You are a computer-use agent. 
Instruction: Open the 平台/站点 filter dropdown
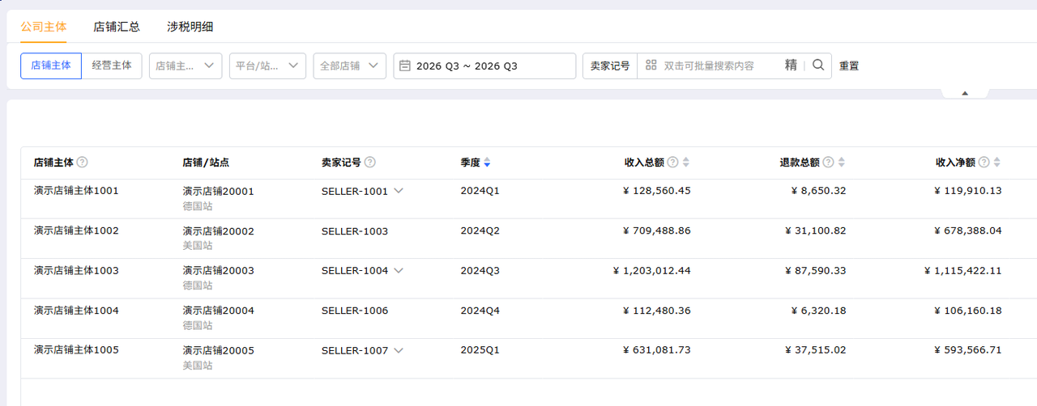tap(267, 66)
